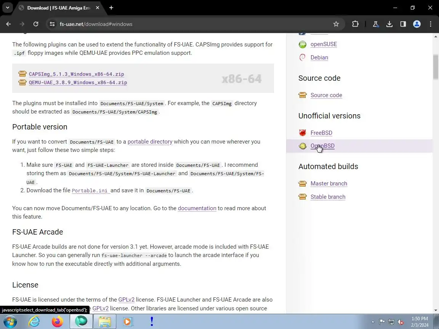The image size is (439, 329).
Task: Download the Portable.ini file link
Action: (x=90, y=190)
